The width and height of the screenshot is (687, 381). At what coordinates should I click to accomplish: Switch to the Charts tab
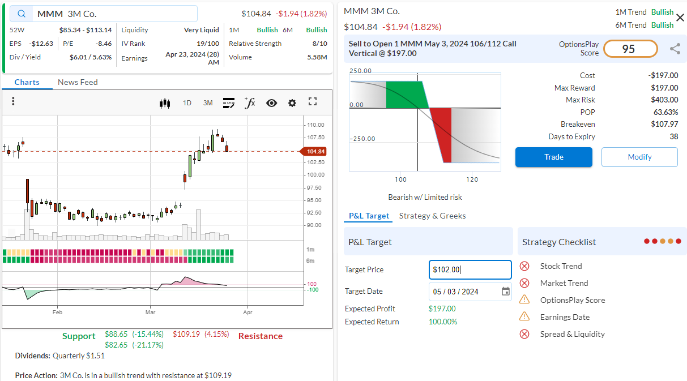(x=27, y=82)
